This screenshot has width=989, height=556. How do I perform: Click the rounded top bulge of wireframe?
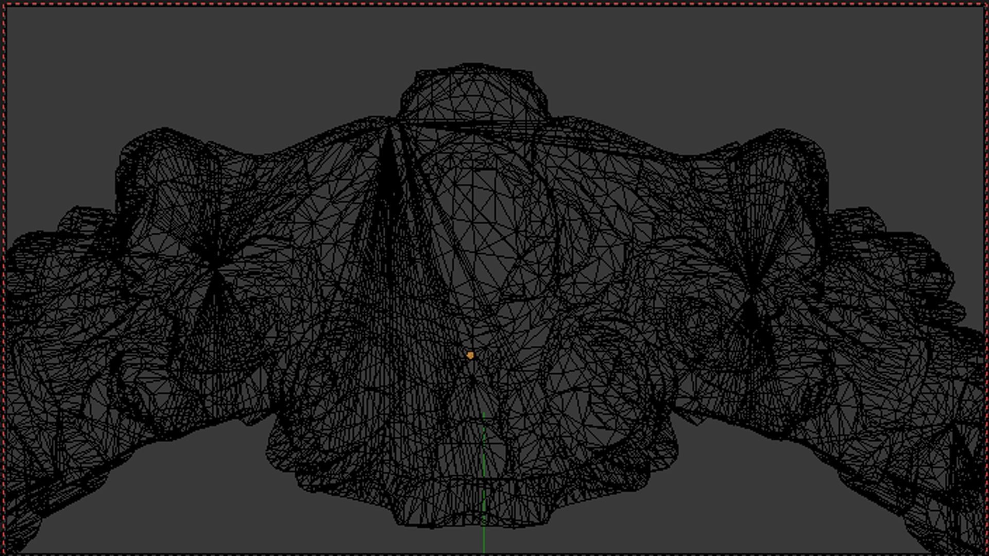pyautogui.click(x=473, y=93)
